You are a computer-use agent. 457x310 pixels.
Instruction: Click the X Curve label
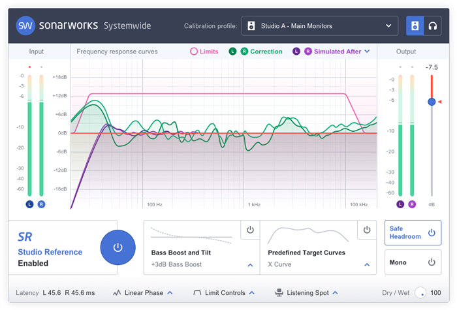tap(279, 264)
